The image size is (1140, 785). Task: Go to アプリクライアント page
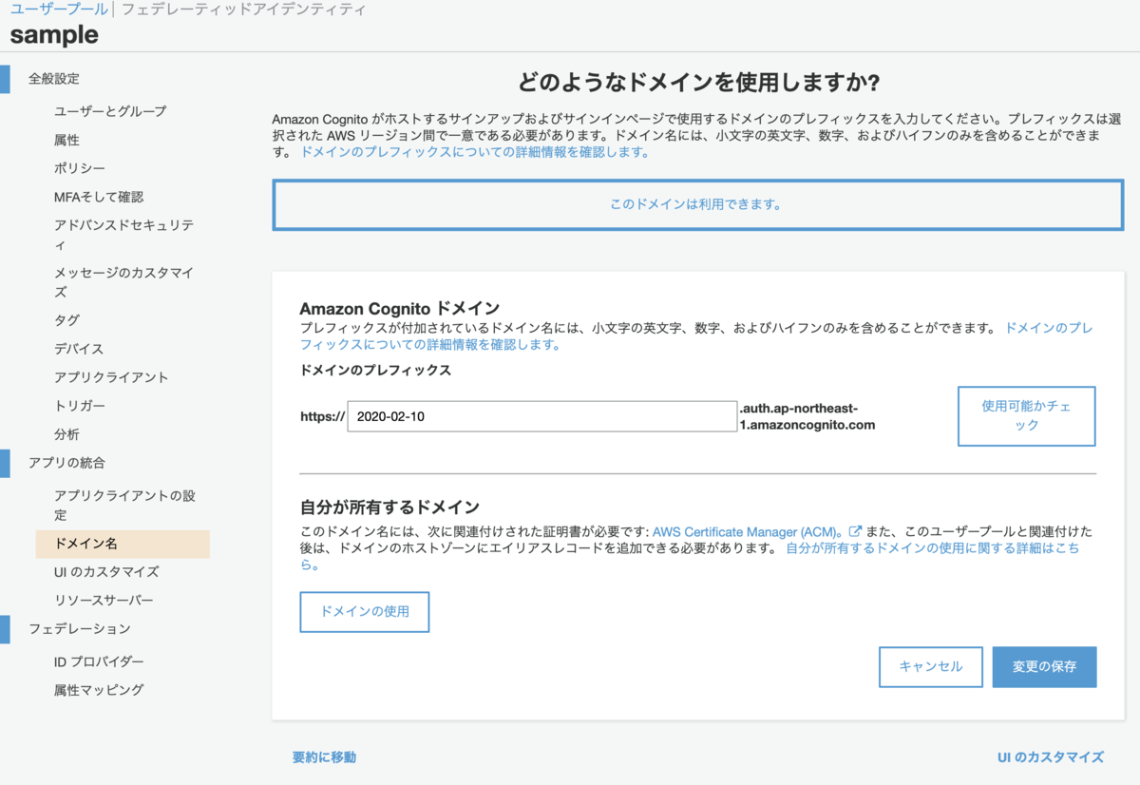tap(111, 377)
